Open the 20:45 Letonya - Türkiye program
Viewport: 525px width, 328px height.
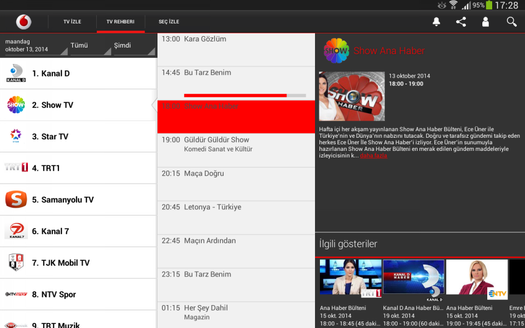236,218
